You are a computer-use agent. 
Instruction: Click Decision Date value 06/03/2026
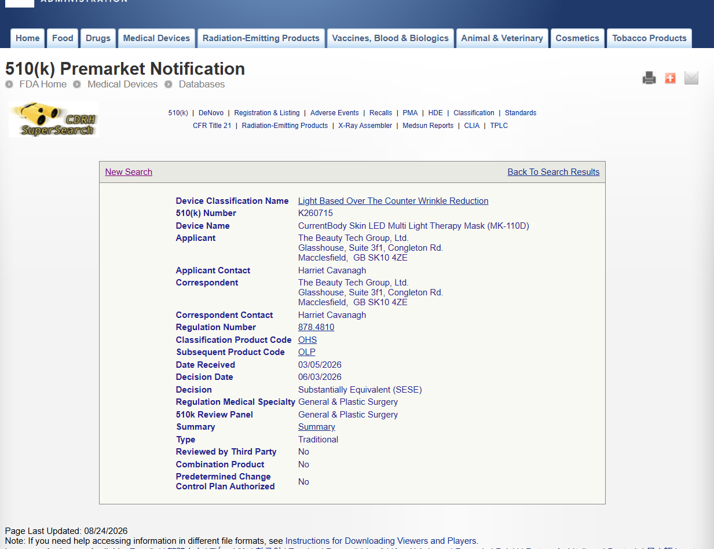(320, 377)
